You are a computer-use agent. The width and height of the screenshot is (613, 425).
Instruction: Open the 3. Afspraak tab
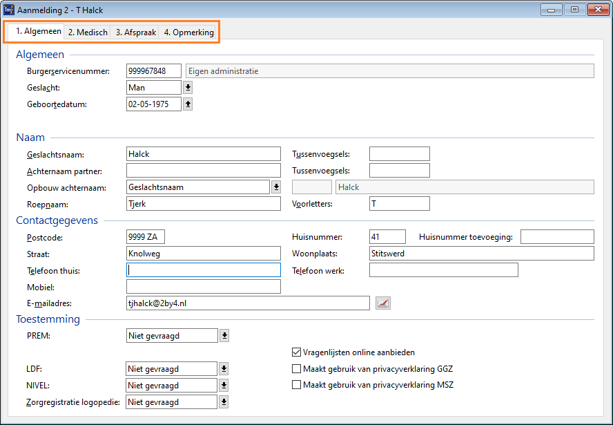coord(135,32)
